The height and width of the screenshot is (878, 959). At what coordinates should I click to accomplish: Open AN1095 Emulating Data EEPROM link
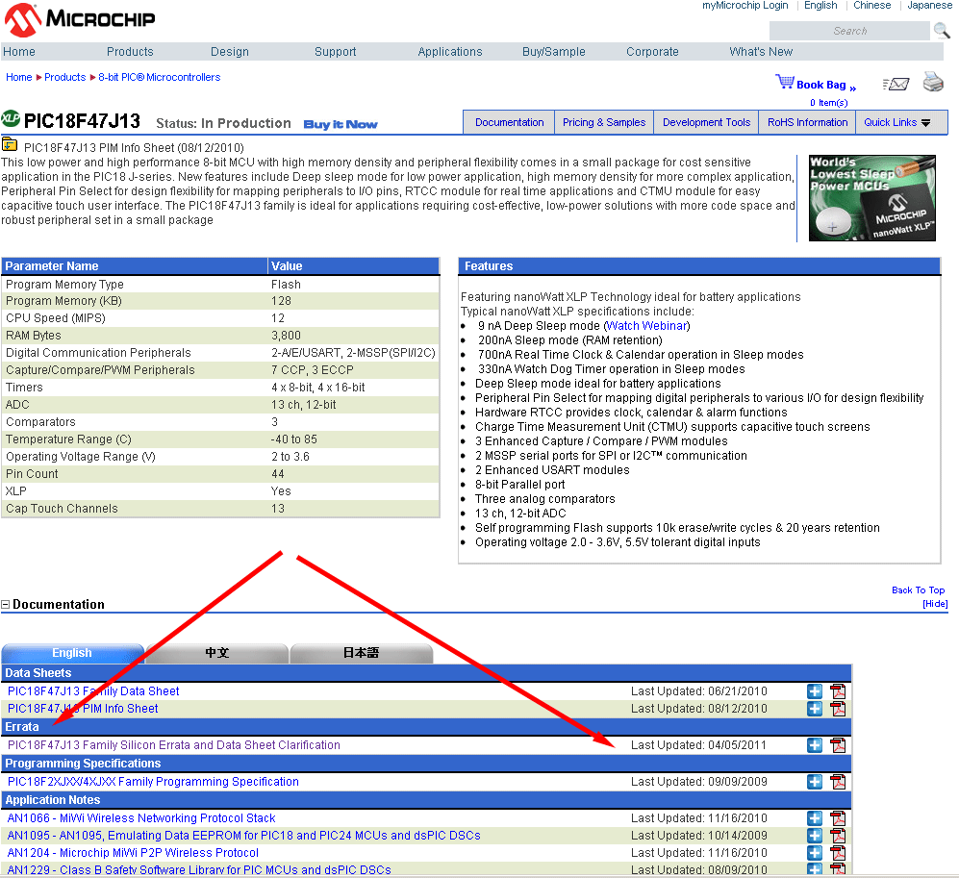coord(244,835)
